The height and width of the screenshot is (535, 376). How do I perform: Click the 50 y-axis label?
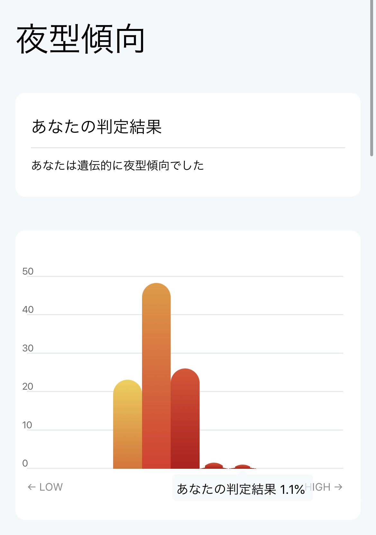click(28, 271)
